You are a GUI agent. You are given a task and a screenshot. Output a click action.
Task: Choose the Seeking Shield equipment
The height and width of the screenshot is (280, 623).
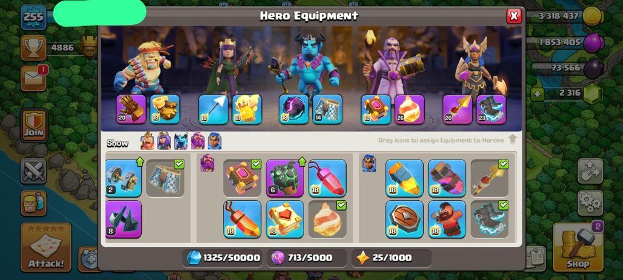(x=404, y=220)
